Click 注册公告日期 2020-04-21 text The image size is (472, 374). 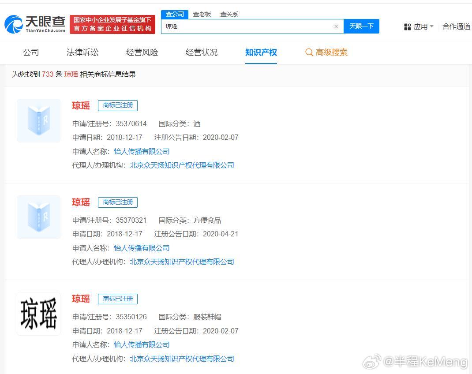click(x=196, y=234)
